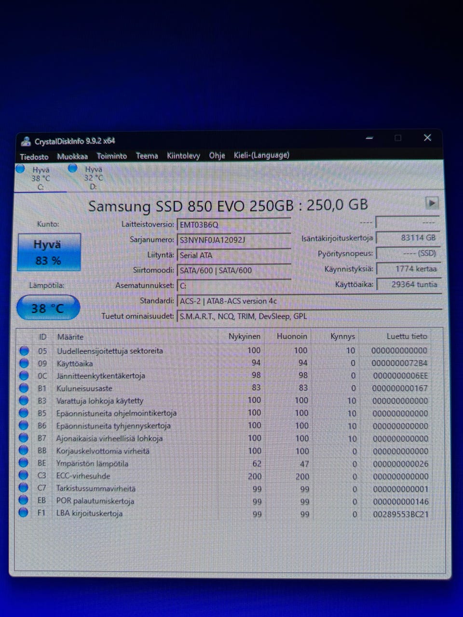The image size is (463, 617).
Task: Select the LBA kirjoituskertoja row
Action: click(229, 514)
